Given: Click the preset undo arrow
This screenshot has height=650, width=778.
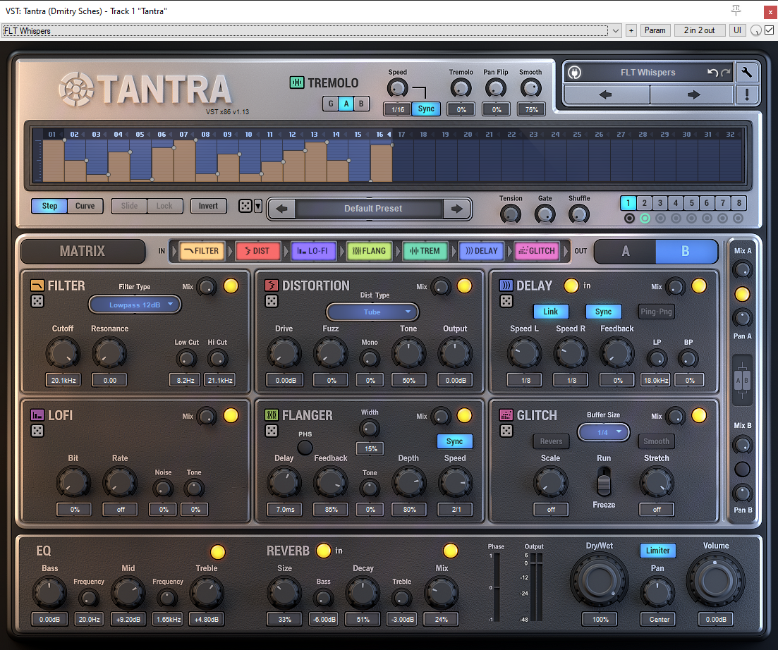Looking at the screenshot, I should click(712, 73).
